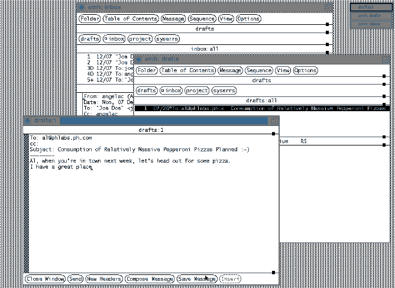Open Options menu in xmh: inbox window
Image resolution: width=395 pixels, height=288 pixels.
click(x=248, y=19)
